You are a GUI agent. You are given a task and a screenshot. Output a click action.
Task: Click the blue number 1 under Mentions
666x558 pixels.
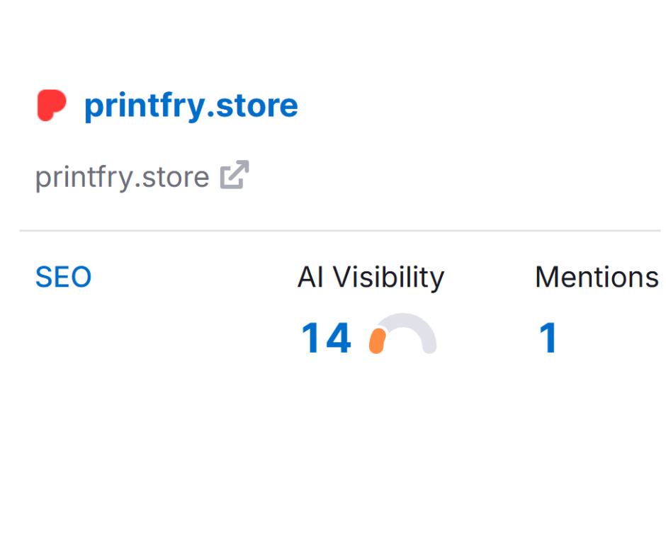(548, 338)
